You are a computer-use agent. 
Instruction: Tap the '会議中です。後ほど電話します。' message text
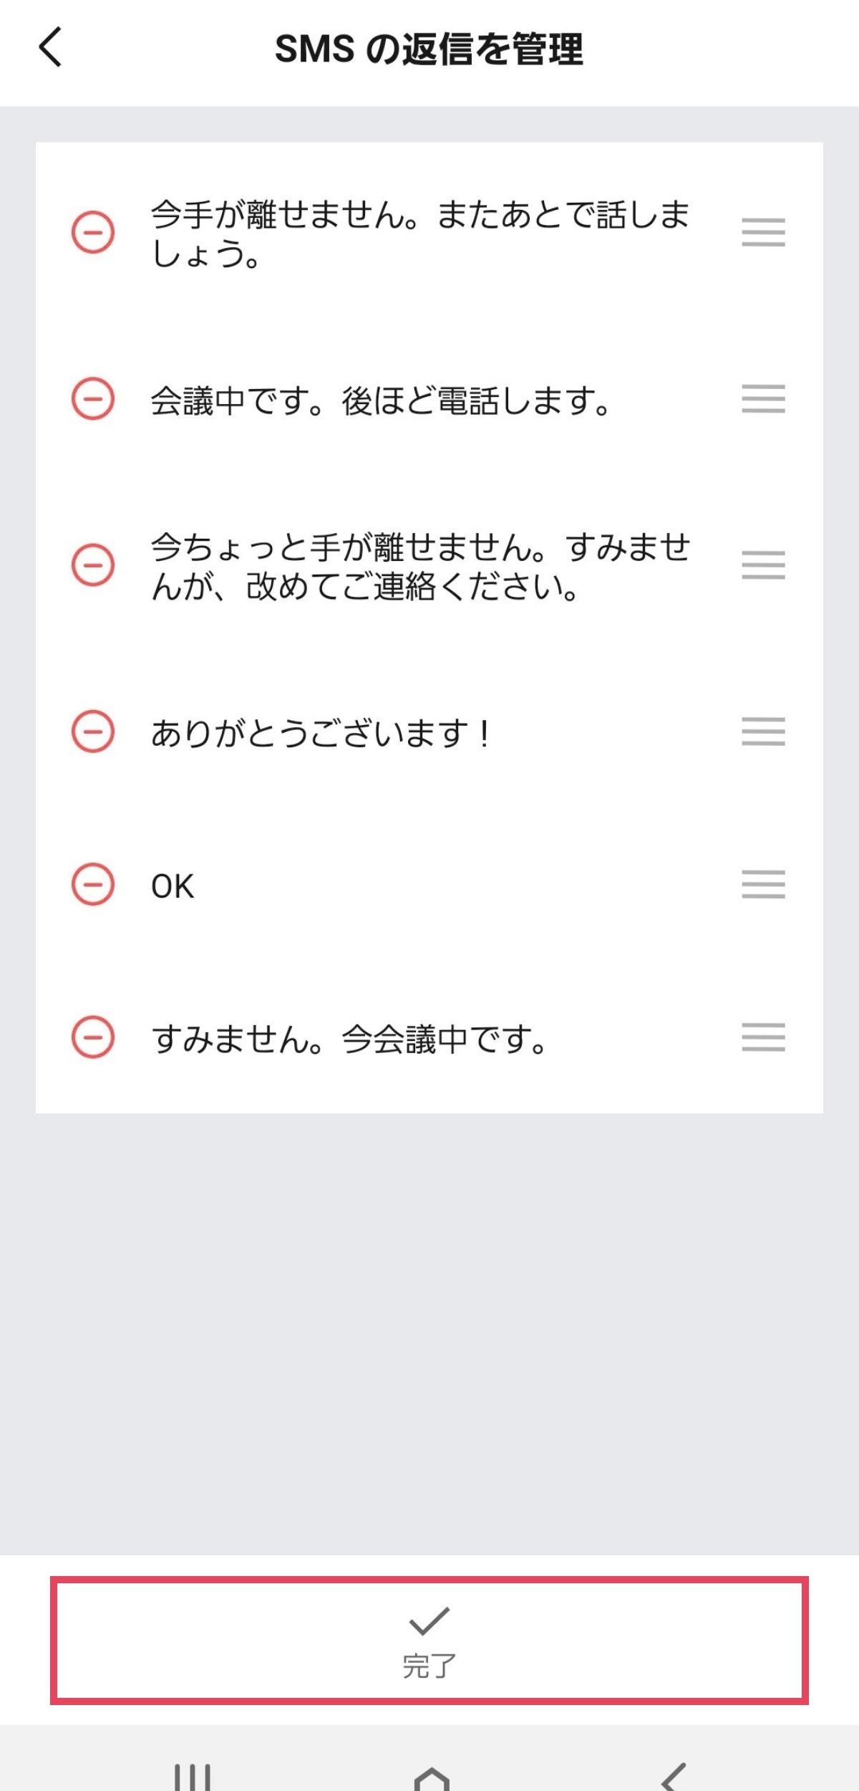(379, 400)
